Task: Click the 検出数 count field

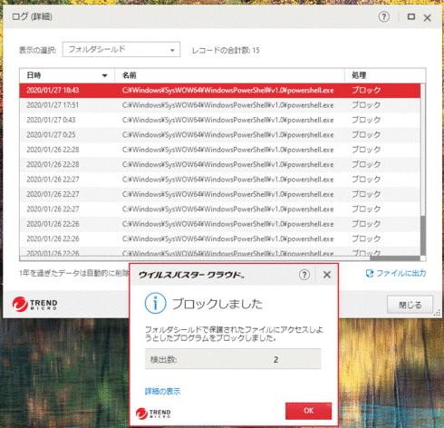Action: pos(233,359)
